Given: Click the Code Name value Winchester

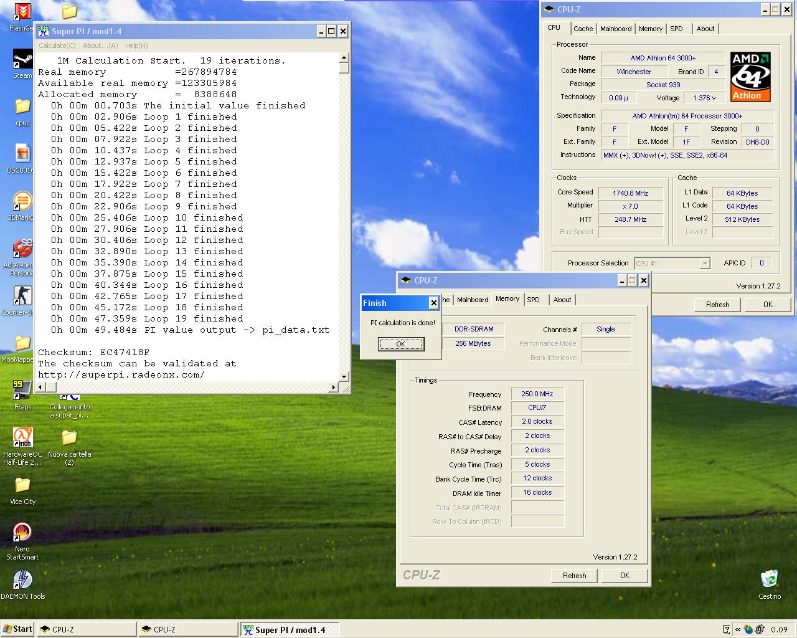Looking at the screenshot, I should pos(634,72).
